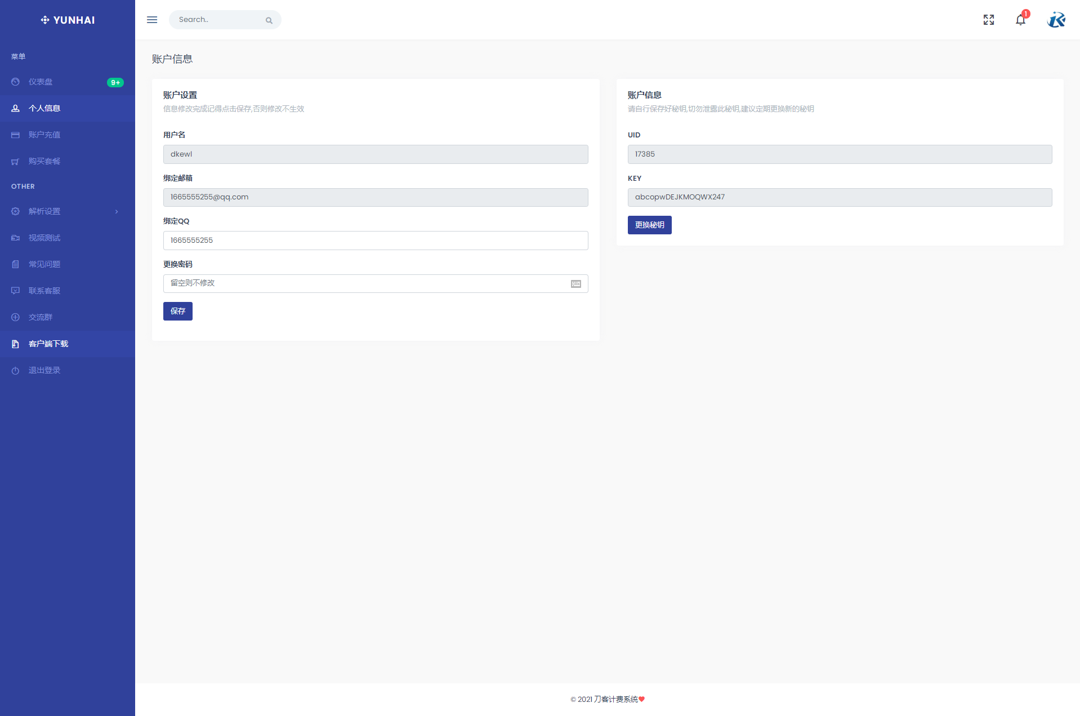Toggle the hamburger sidebar menu icon
This screenshot has width=1080, height=716.
click(x=152, y=20)
